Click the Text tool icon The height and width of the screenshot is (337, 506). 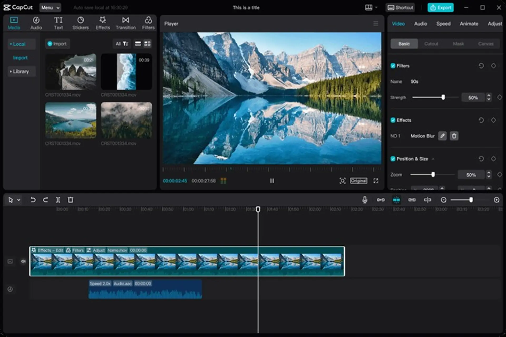click(59, 20)
